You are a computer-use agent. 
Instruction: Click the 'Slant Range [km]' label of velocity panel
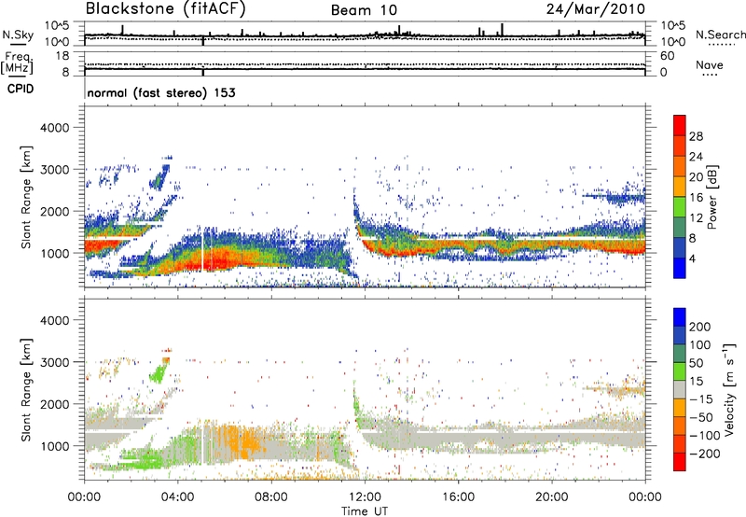click(26, 389)
